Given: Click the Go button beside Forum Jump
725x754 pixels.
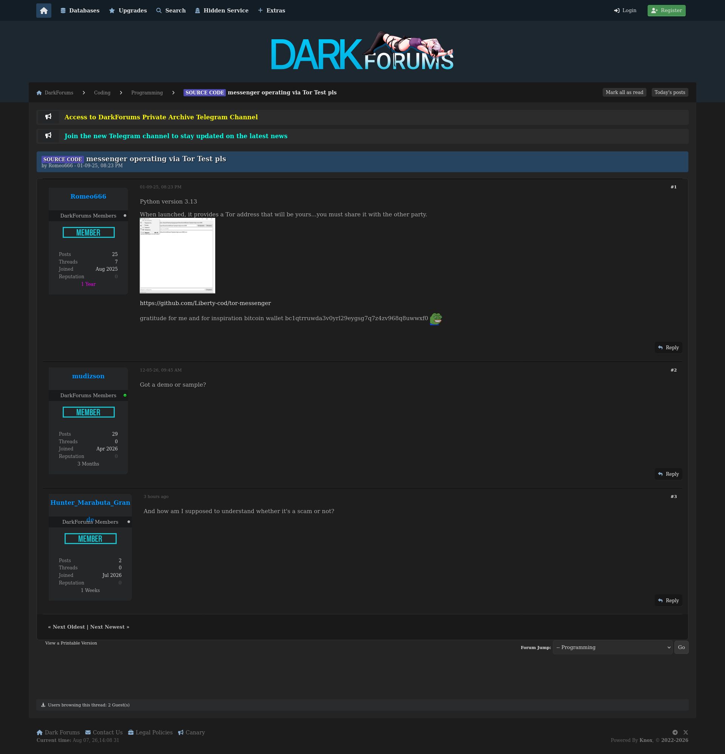Looking at the screenshot, I should [x=681, y=648].
